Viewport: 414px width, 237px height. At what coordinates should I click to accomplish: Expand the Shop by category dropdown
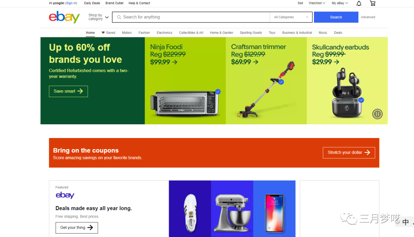[99, 17]
